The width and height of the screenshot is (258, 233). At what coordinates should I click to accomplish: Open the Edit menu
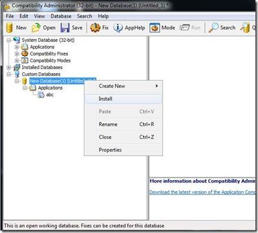click(24, 16)
